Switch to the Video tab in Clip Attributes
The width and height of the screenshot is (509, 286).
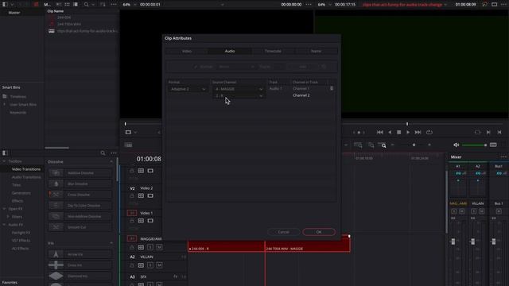187,51
